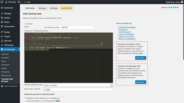Click the third Rate us star
Screen dimensions: 184x103
(174, 7)
